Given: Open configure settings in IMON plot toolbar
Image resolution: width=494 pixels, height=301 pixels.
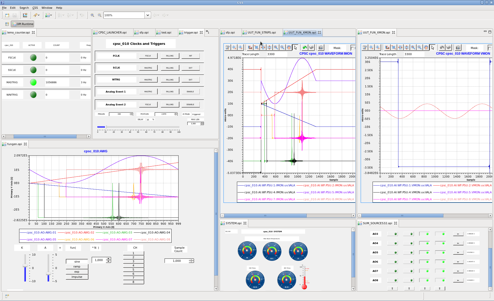Looking at the screenshot, I should coord(227,47).
